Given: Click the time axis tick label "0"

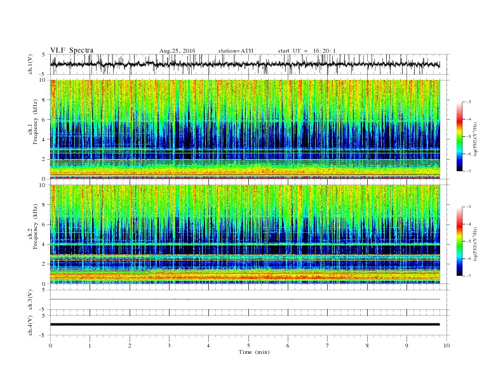Looking at the screenshot, I should pos(50,346).
